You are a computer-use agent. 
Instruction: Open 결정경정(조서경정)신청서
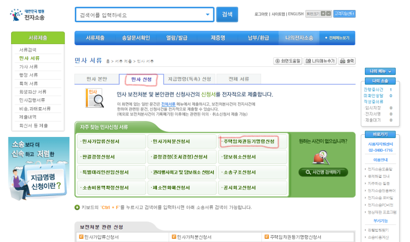pyautogui.click(x=182, y=157)
